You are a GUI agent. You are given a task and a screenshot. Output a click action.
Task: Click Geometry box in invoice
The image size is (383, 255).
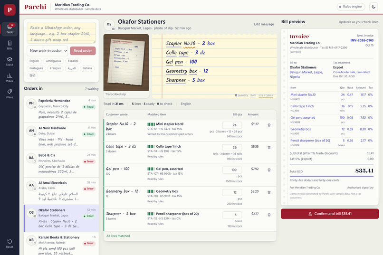pyautogui.click(x=301, y=129)
